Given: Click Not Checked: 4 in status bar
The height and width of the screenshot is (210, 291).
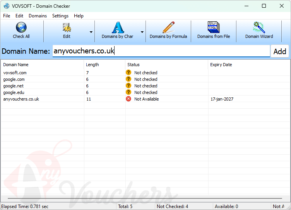Looking at the screenshot, I should tap(173, 206).
